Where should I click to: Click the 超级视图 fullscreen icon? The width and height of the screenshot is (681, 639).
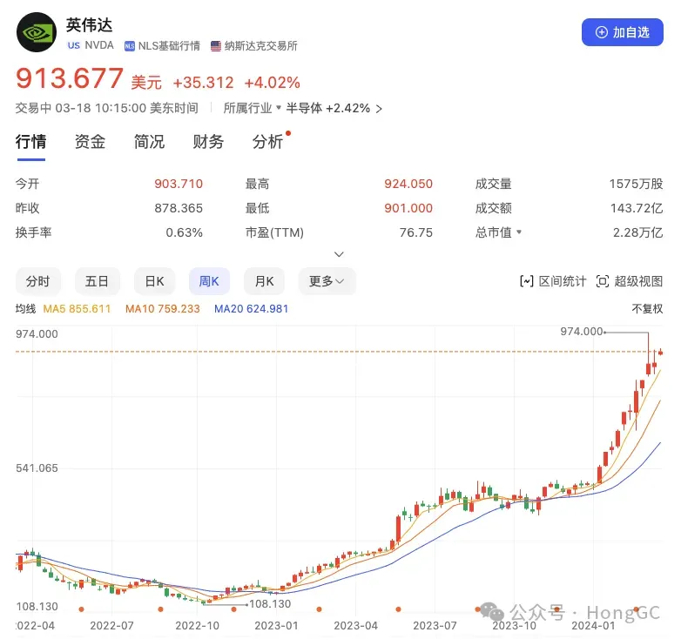click(603, 281)
